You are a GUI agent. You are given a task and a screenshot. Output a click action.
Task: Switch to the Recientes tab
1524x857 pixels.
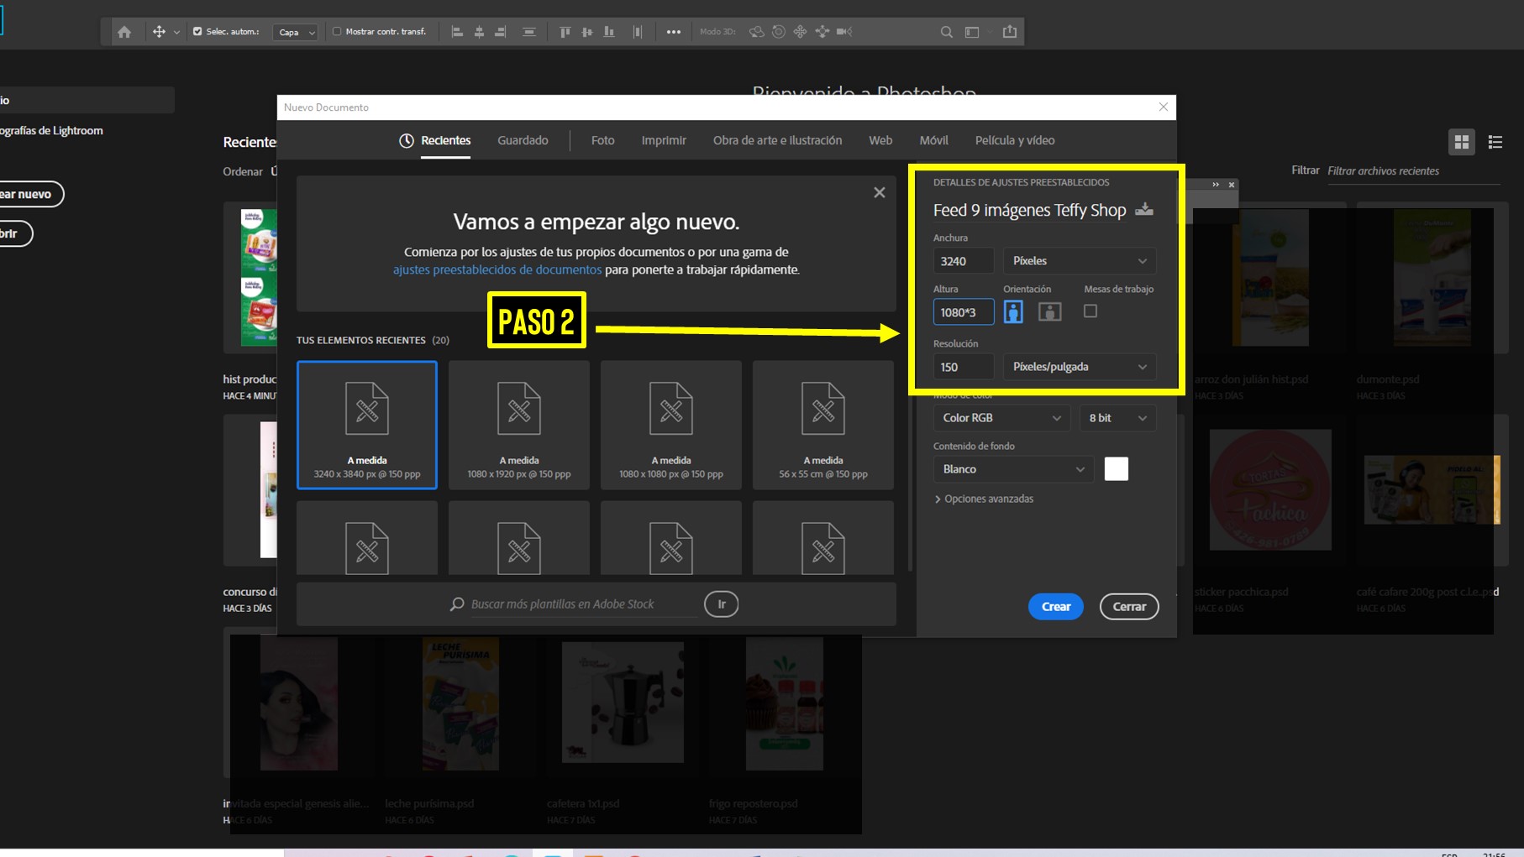(435, 140)
